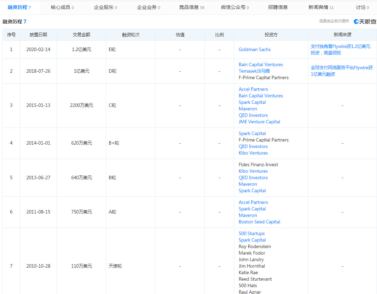
Task: Click QED Investors in B轮 row
Action: click(x=253, y=178)
